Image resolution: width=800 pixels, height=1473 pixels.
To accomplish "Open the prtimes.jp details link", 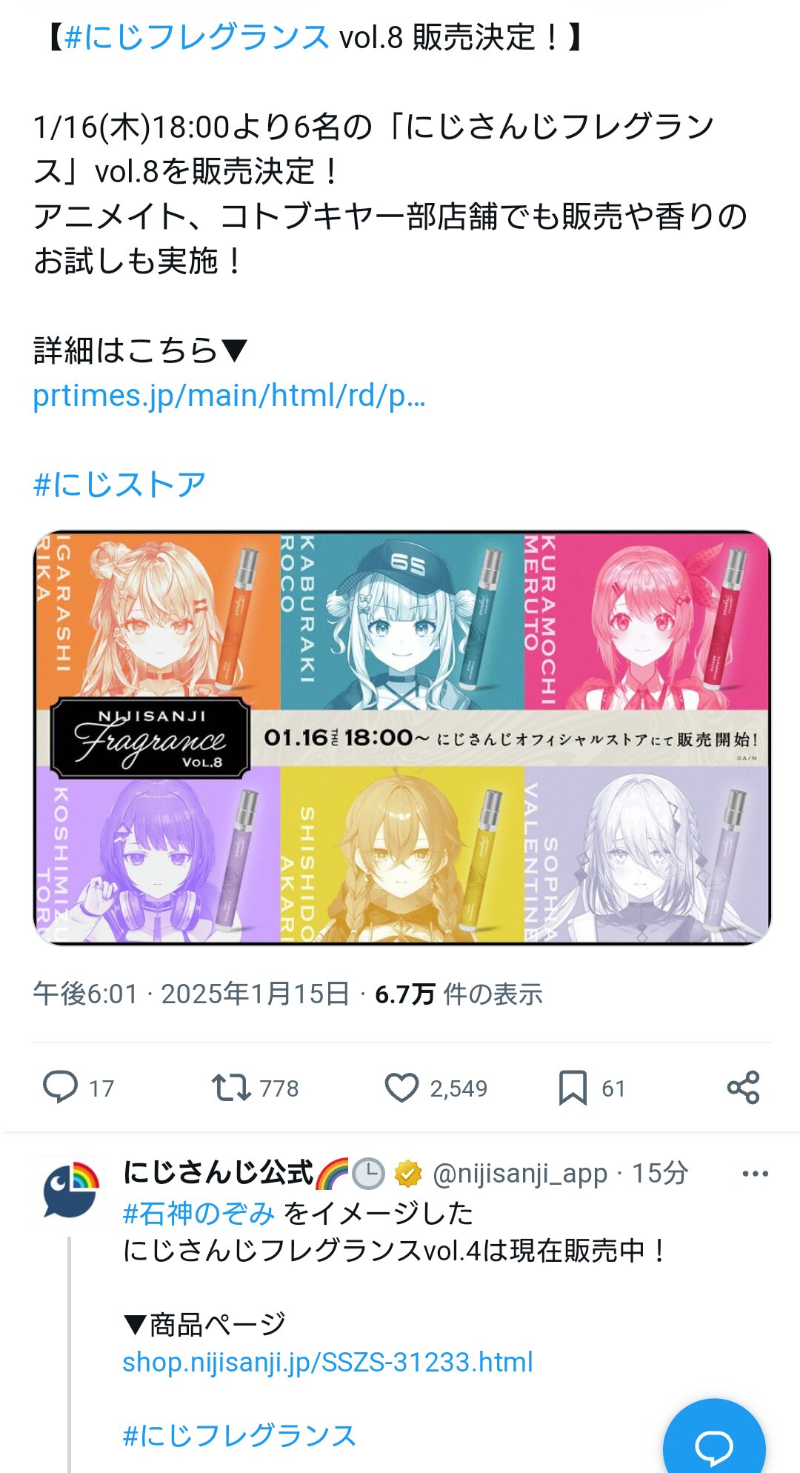I will click(229, 396).
